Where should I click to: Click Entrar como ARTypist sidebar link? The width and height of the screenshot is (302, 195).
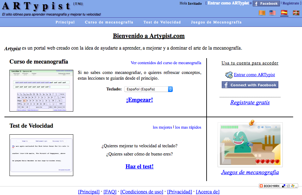click(x=254, y=75)
